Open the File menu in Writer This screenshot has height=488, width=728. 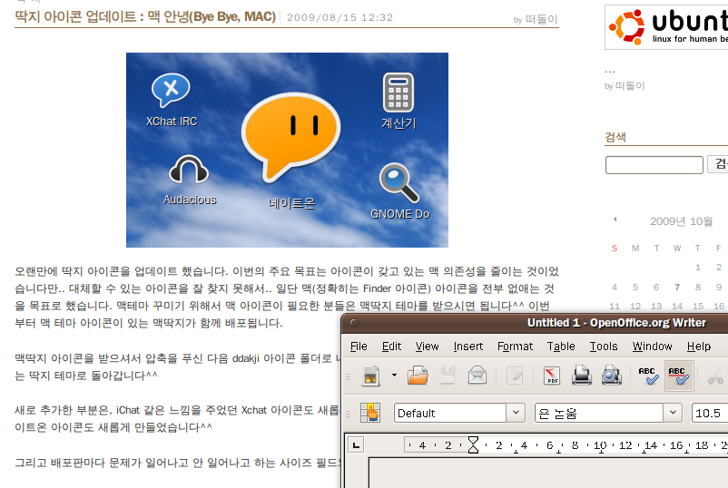(x=359, y=346)
